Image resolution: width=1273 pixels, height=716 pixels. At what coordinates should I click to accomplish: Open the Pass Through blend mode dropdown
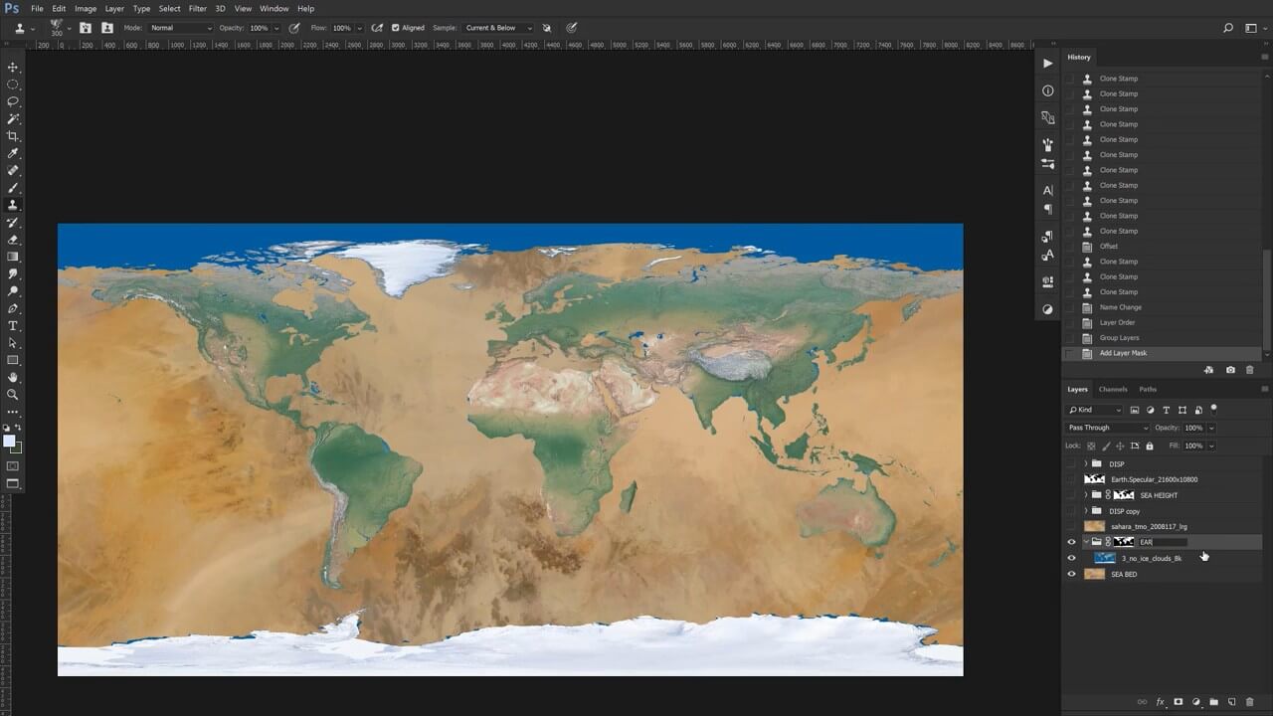(x=1106, y=428)
